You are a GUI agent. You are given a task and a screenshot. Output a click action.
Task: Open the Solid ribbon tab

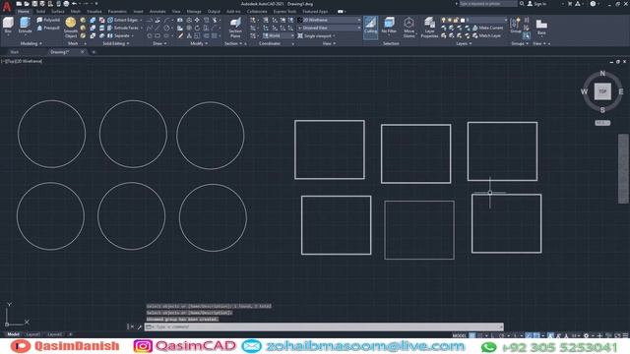coord(40,11)
